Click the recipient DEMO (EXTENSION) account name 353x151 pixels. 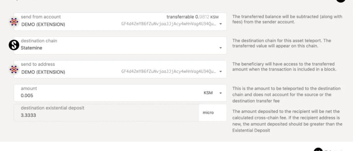pos(43,72)
